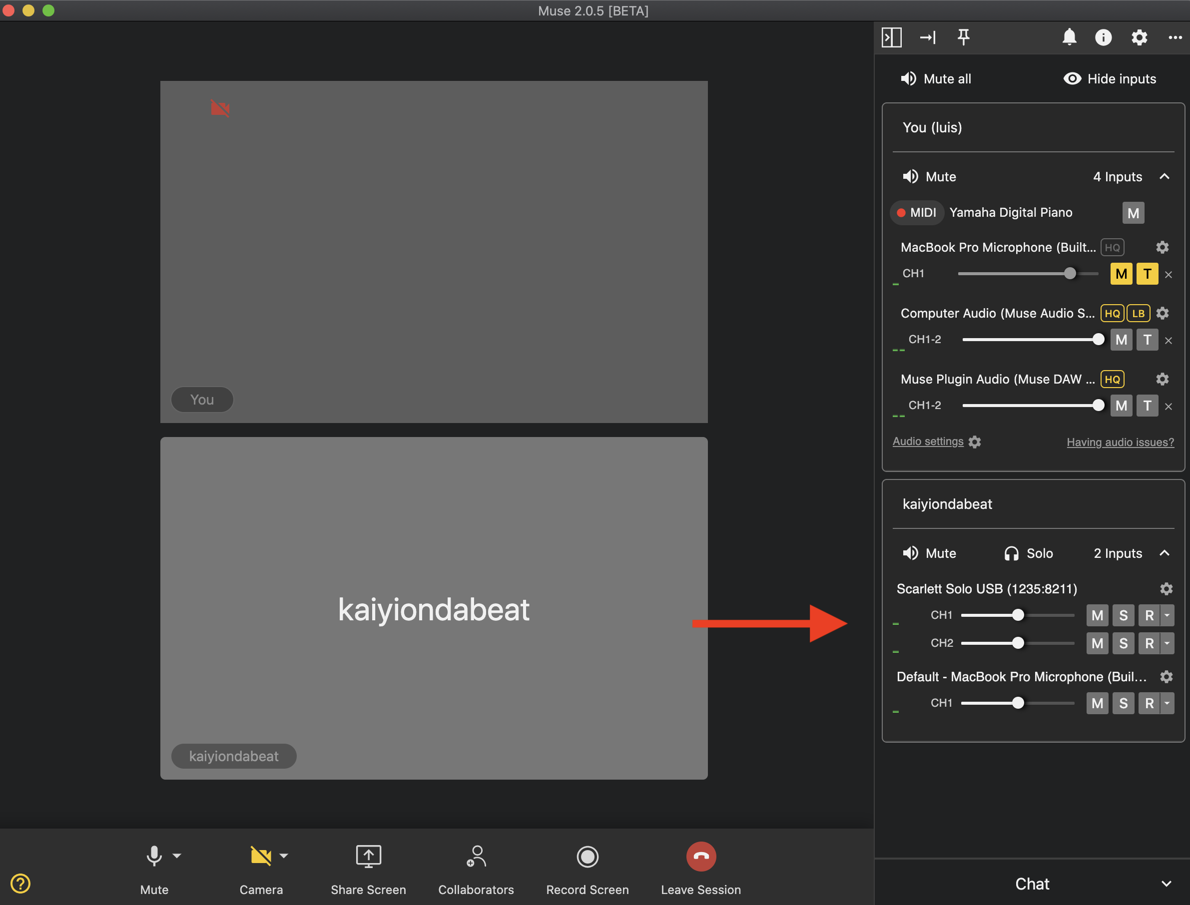Click the Chat tab label
Screen dimensions: 1190x905
[1032, 884]
